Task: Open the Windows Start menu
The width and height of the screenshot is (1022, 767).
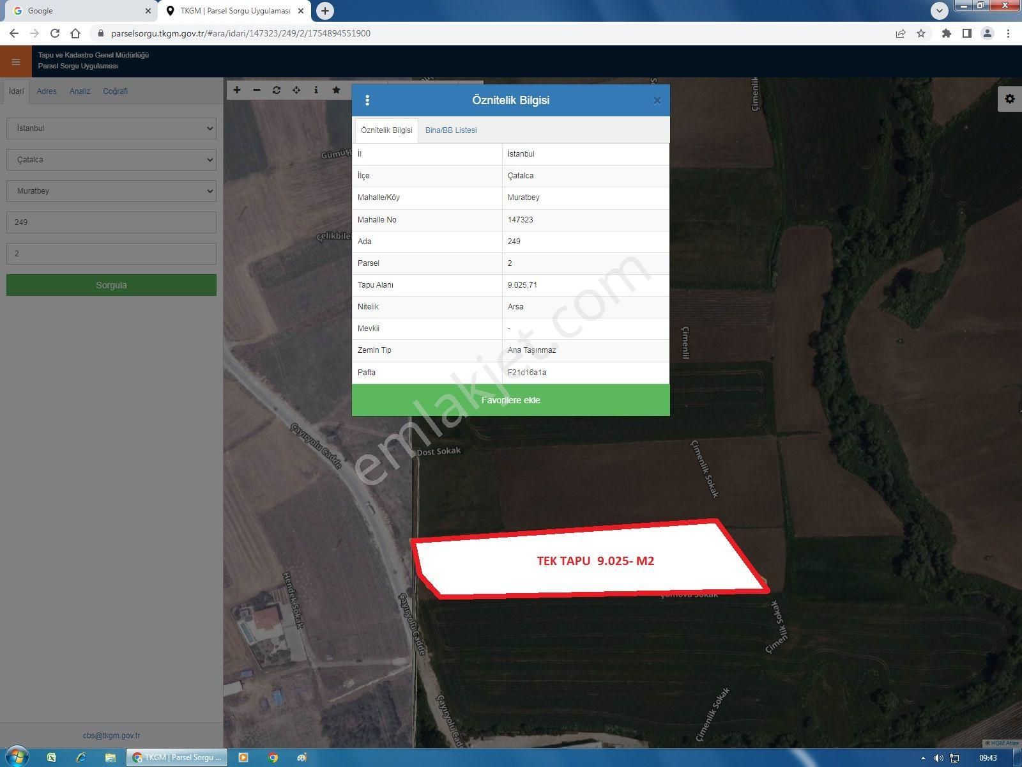Action: pos(17,757)
